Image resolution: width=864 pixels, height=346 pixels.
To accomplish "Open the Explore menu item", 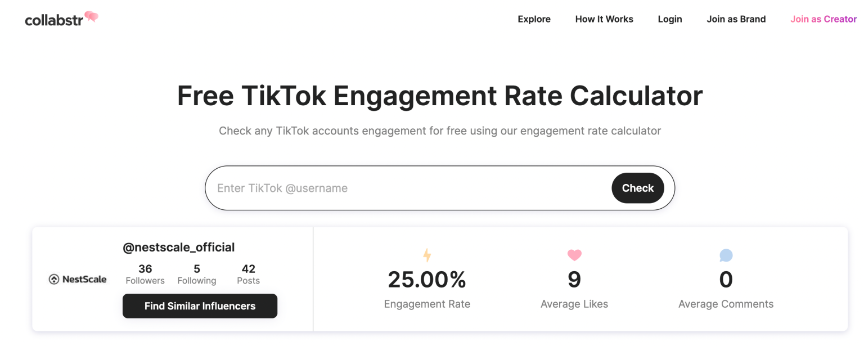I will [534, 19].
